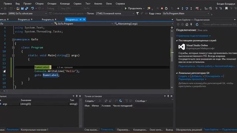Step Into using the debug toolbar

(x=183, y=8)
